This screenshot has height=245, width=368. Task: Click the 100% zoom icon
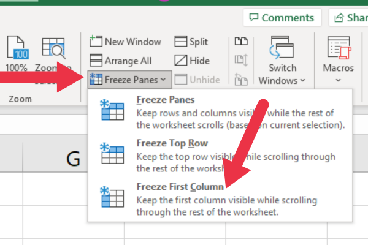[17, 48]
